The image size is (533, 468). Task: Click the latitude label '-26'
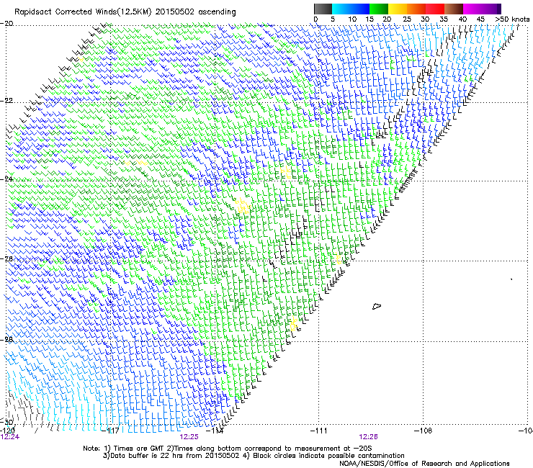point(6,258)
